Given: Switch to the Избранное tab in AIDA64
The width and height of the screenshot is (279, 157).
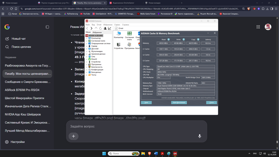Looking at the screenshot, I should point(97,32).
